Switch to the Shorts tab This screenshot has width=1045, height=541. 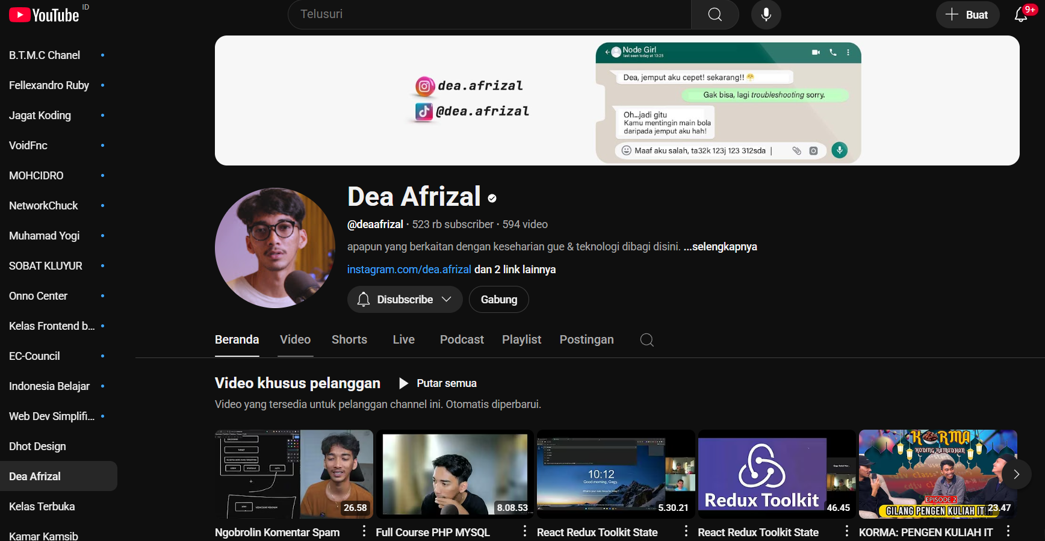pos(349,339)
